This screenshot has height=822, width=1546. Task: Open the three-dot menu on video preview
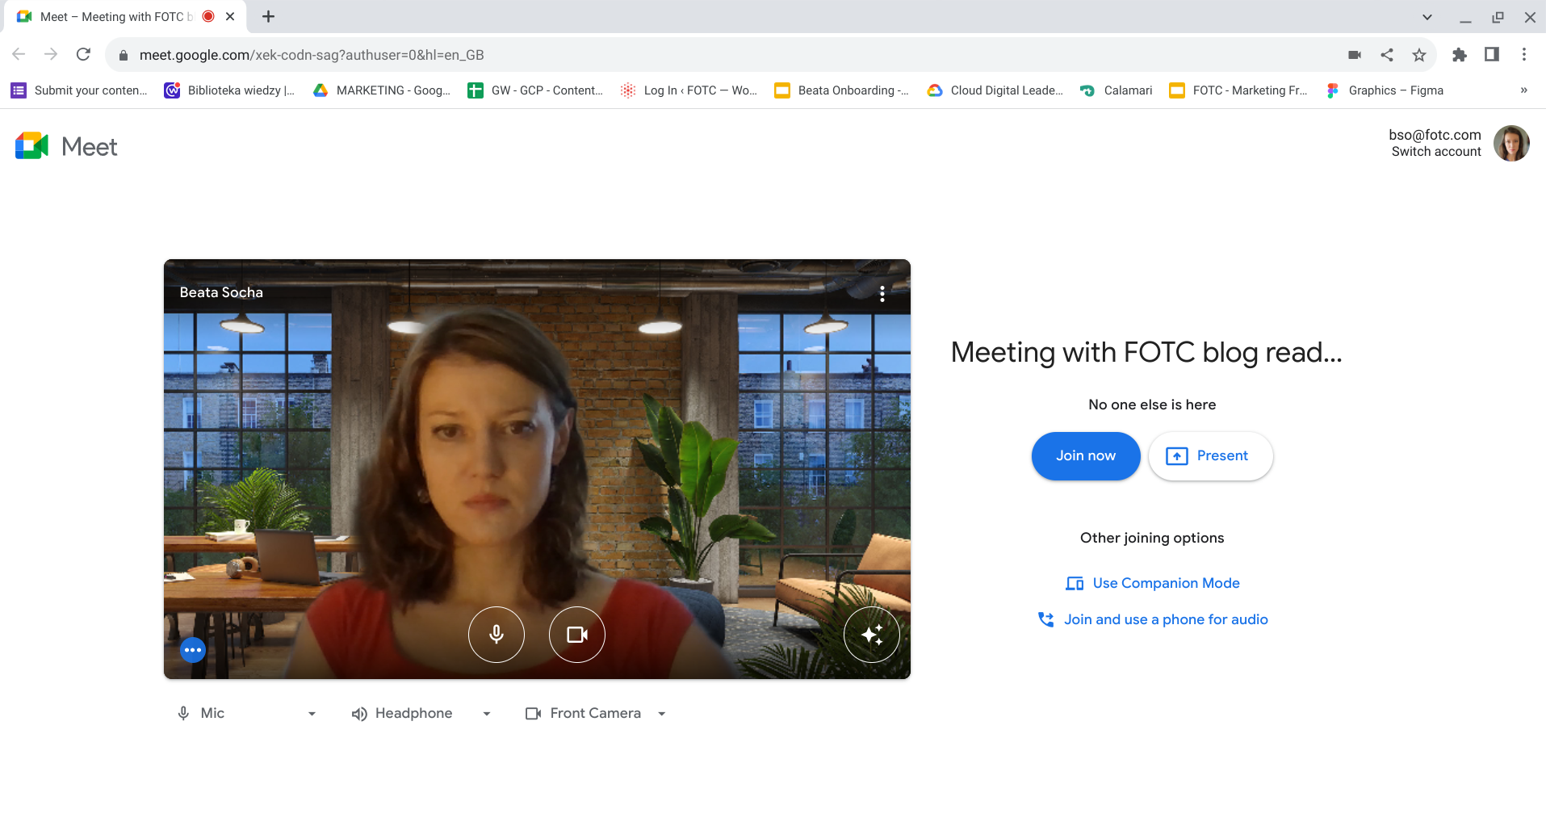(882, 294)
